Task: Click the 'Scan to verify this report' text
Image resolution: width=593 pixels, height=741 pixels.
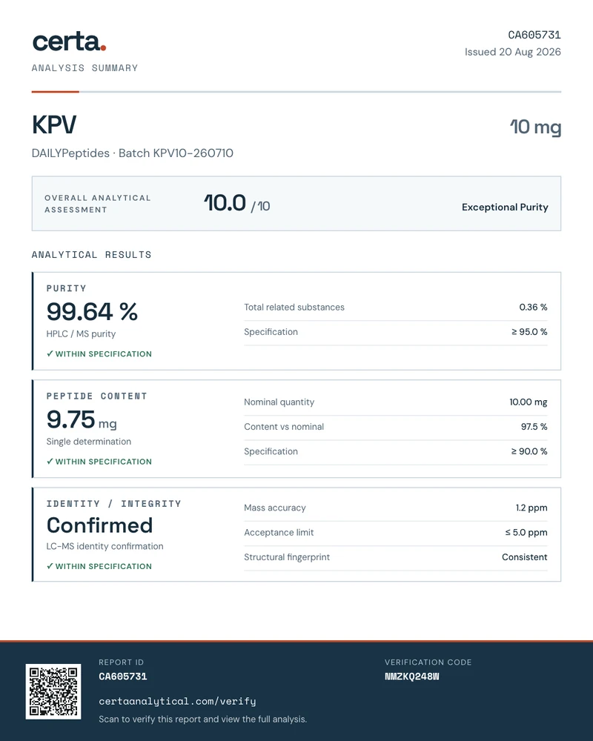Action: (203, 720)
